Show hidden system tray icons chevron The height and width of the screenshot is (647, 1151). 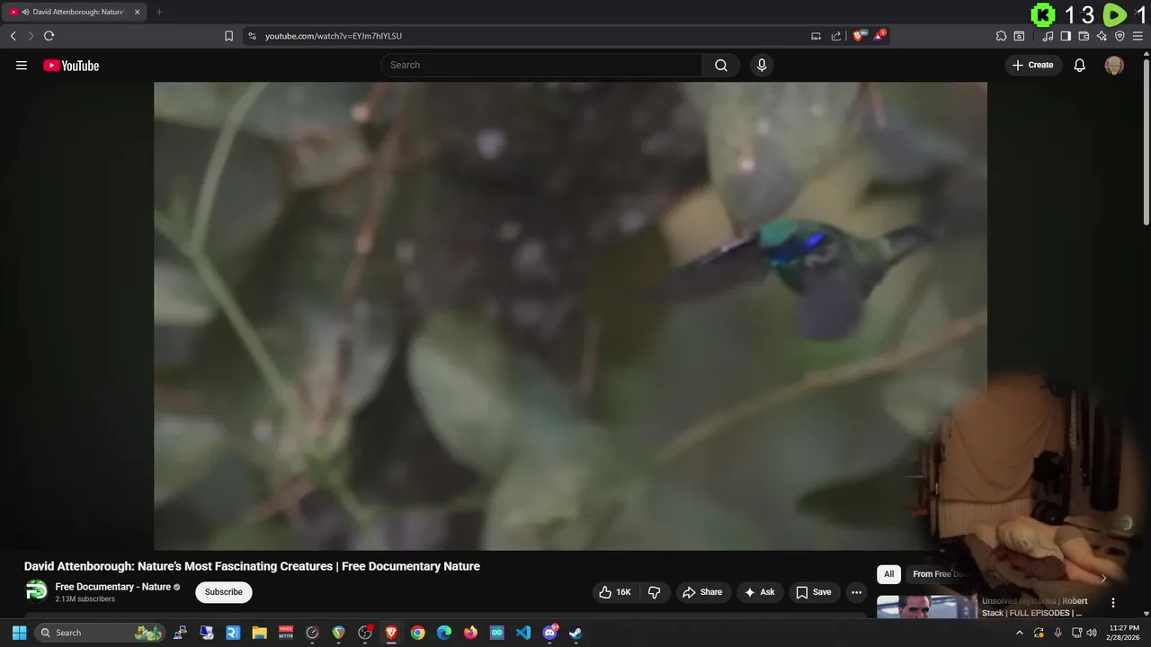(1019, 633)
